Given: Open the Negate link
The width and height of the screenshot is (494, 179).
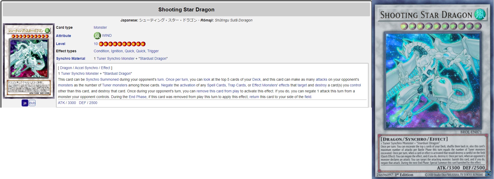Looking at the screenshot, I should click(x=167, y=85).
